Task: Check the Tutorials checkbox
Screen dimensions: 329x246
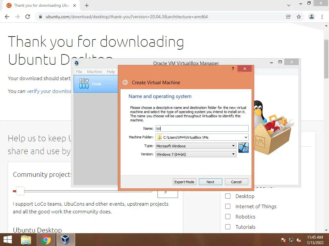Action: click(x=228, y=227)
